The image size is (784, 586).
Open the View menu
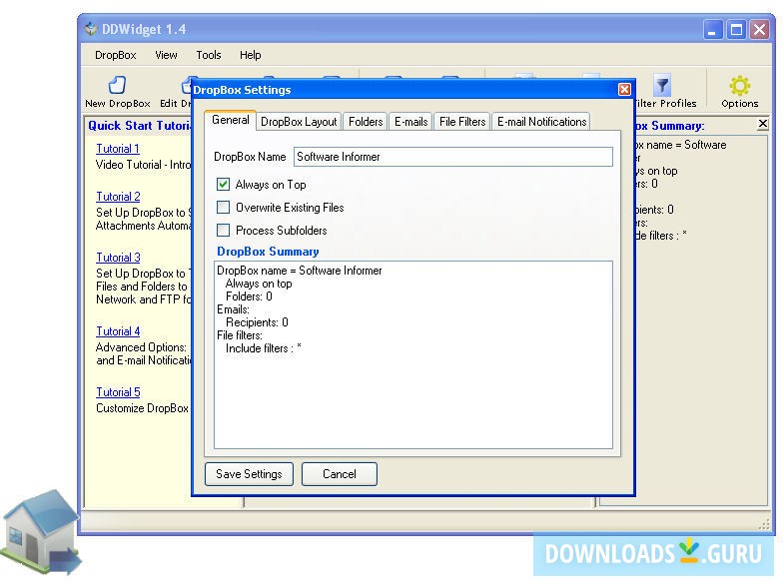tap(166, 55)
